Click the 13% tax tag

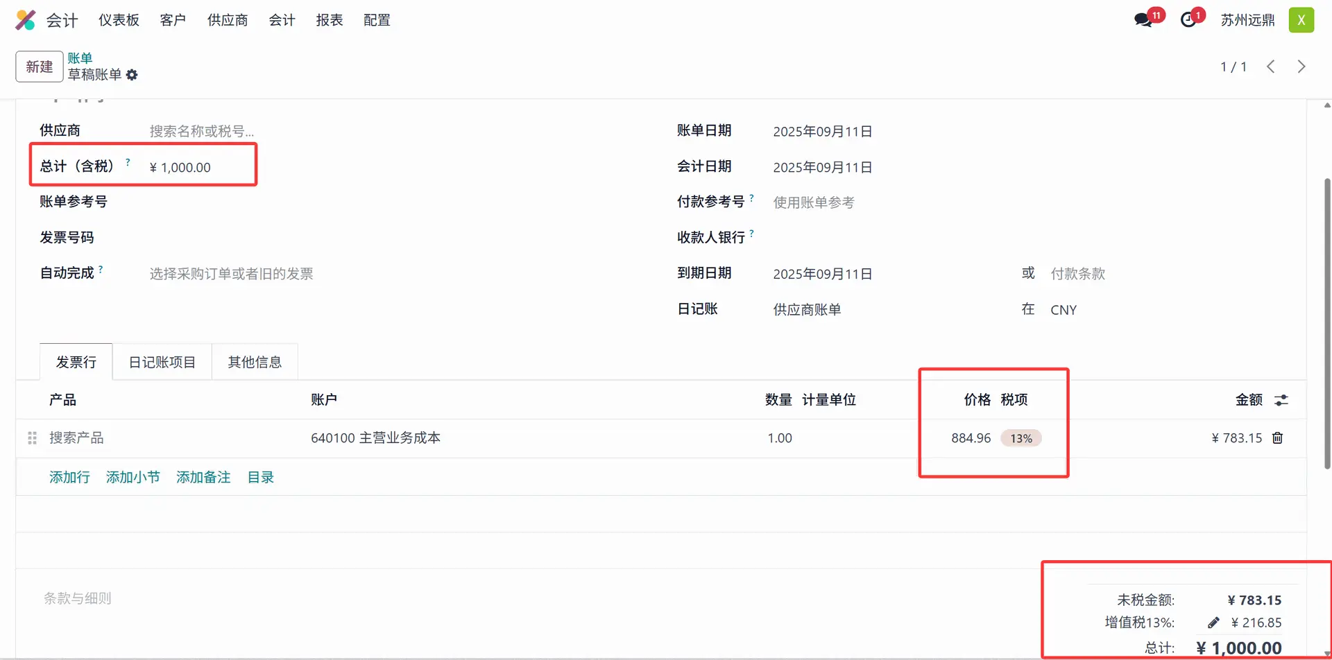[x=1021, y=438]
